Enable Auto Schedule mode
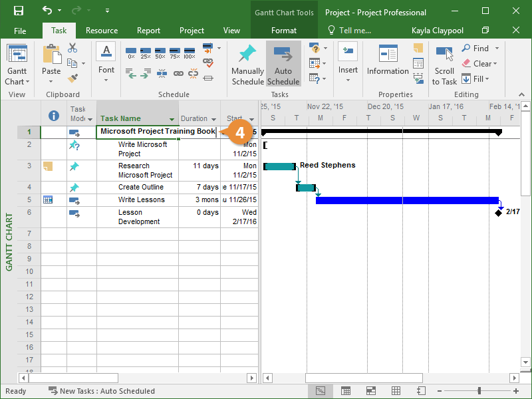Viewport: 532px width, 399px height. point(283,65)
